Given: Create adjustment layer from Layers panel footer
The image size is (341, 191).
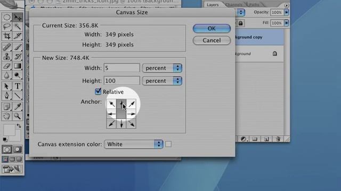Looking at the screenshot, I should click(243, 139).
